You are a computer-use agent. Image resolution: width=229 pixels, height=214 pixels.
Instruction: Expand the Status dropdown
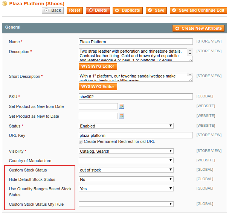126,126
